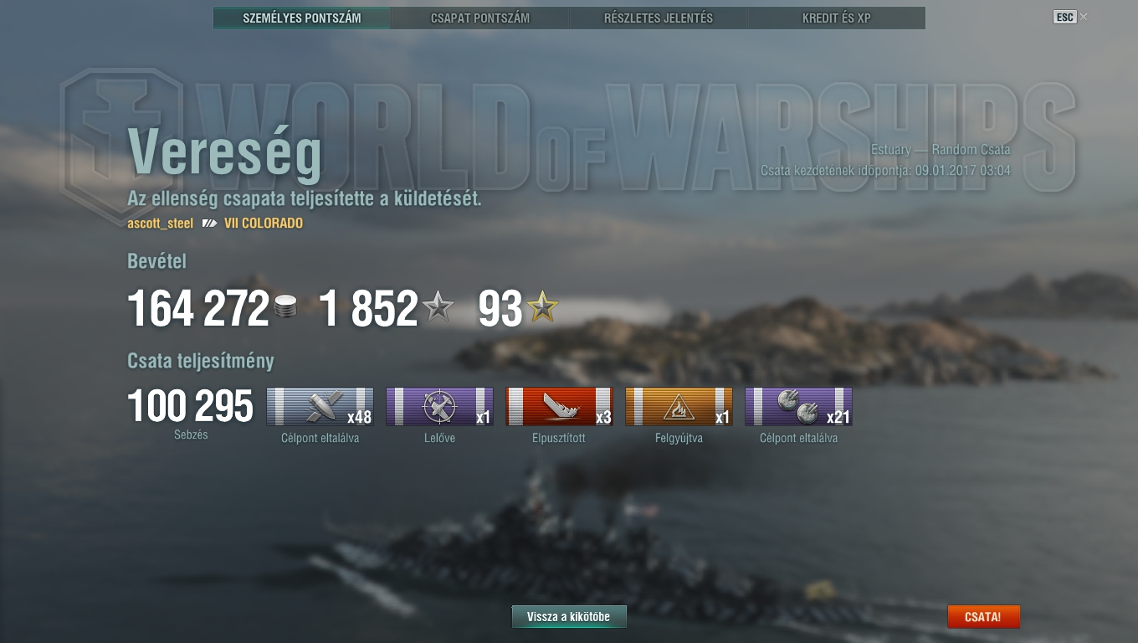
Task: Click the player name ascott_steel
Action: coord(160,224)
